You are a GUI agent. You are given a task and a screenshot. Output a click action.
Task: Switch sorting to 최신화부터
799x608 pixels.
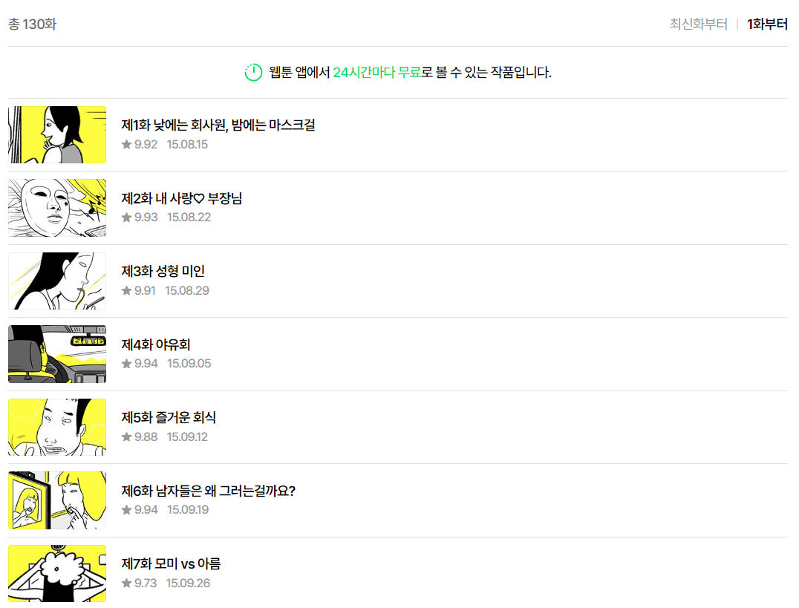click(x=697, y=24)
